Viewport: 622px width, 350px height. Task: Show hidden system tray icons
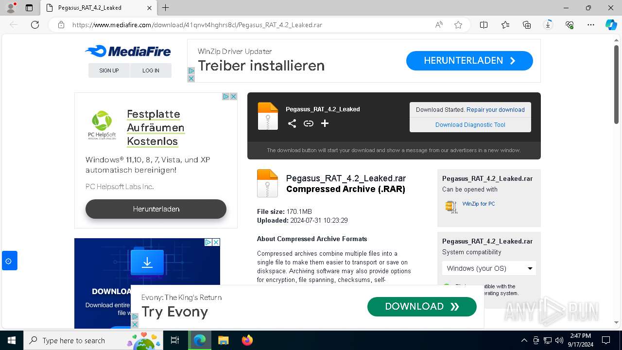point(524,340)
